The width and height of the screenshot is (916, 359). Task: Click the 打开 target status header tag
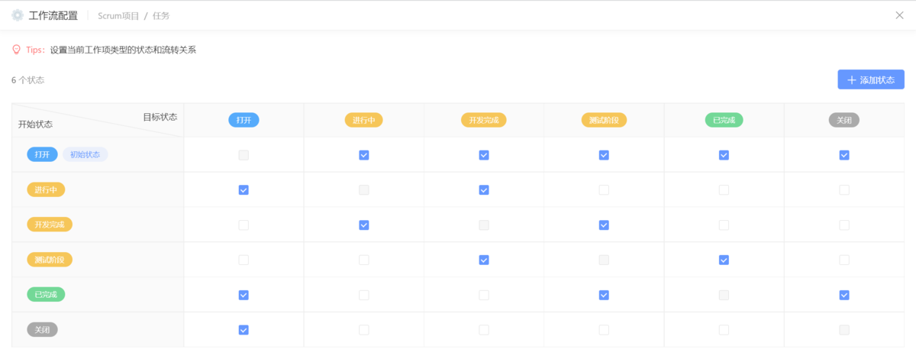pos(244,120)
